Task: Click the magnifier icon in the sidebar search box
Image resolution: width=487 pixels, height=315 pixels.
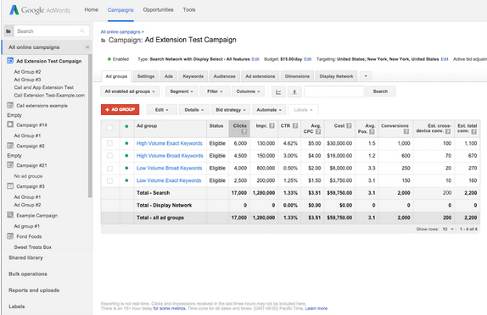Action: point(82,31)
